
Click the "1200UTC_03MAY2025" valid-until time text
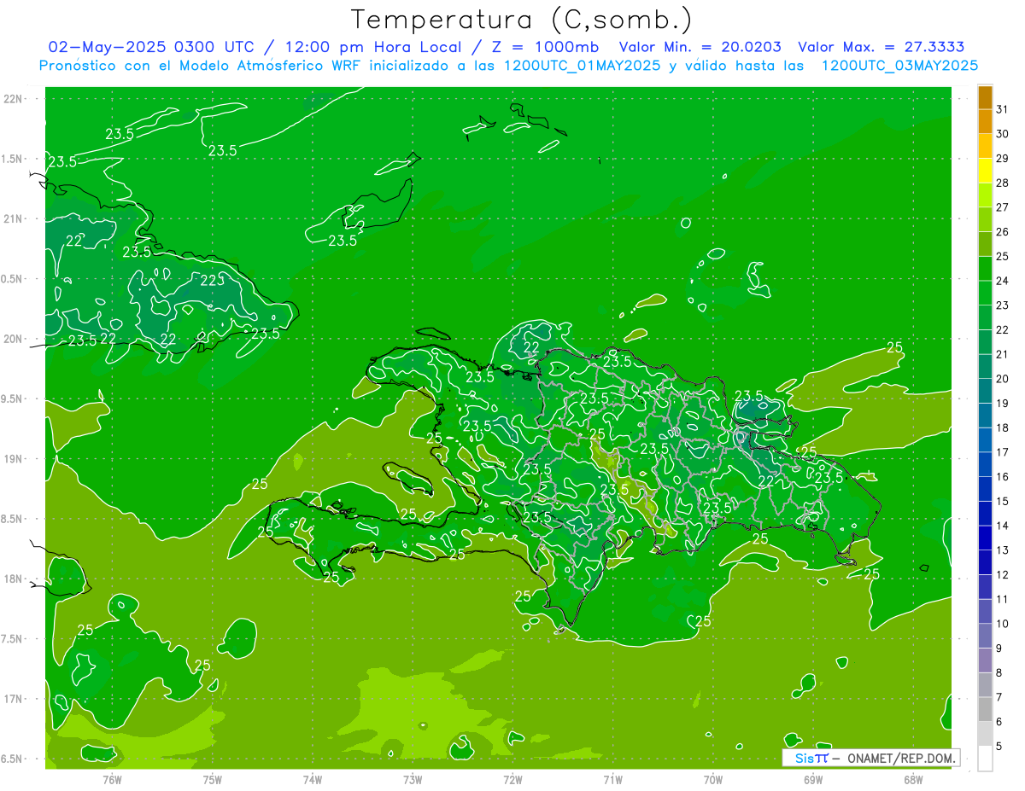899,65
